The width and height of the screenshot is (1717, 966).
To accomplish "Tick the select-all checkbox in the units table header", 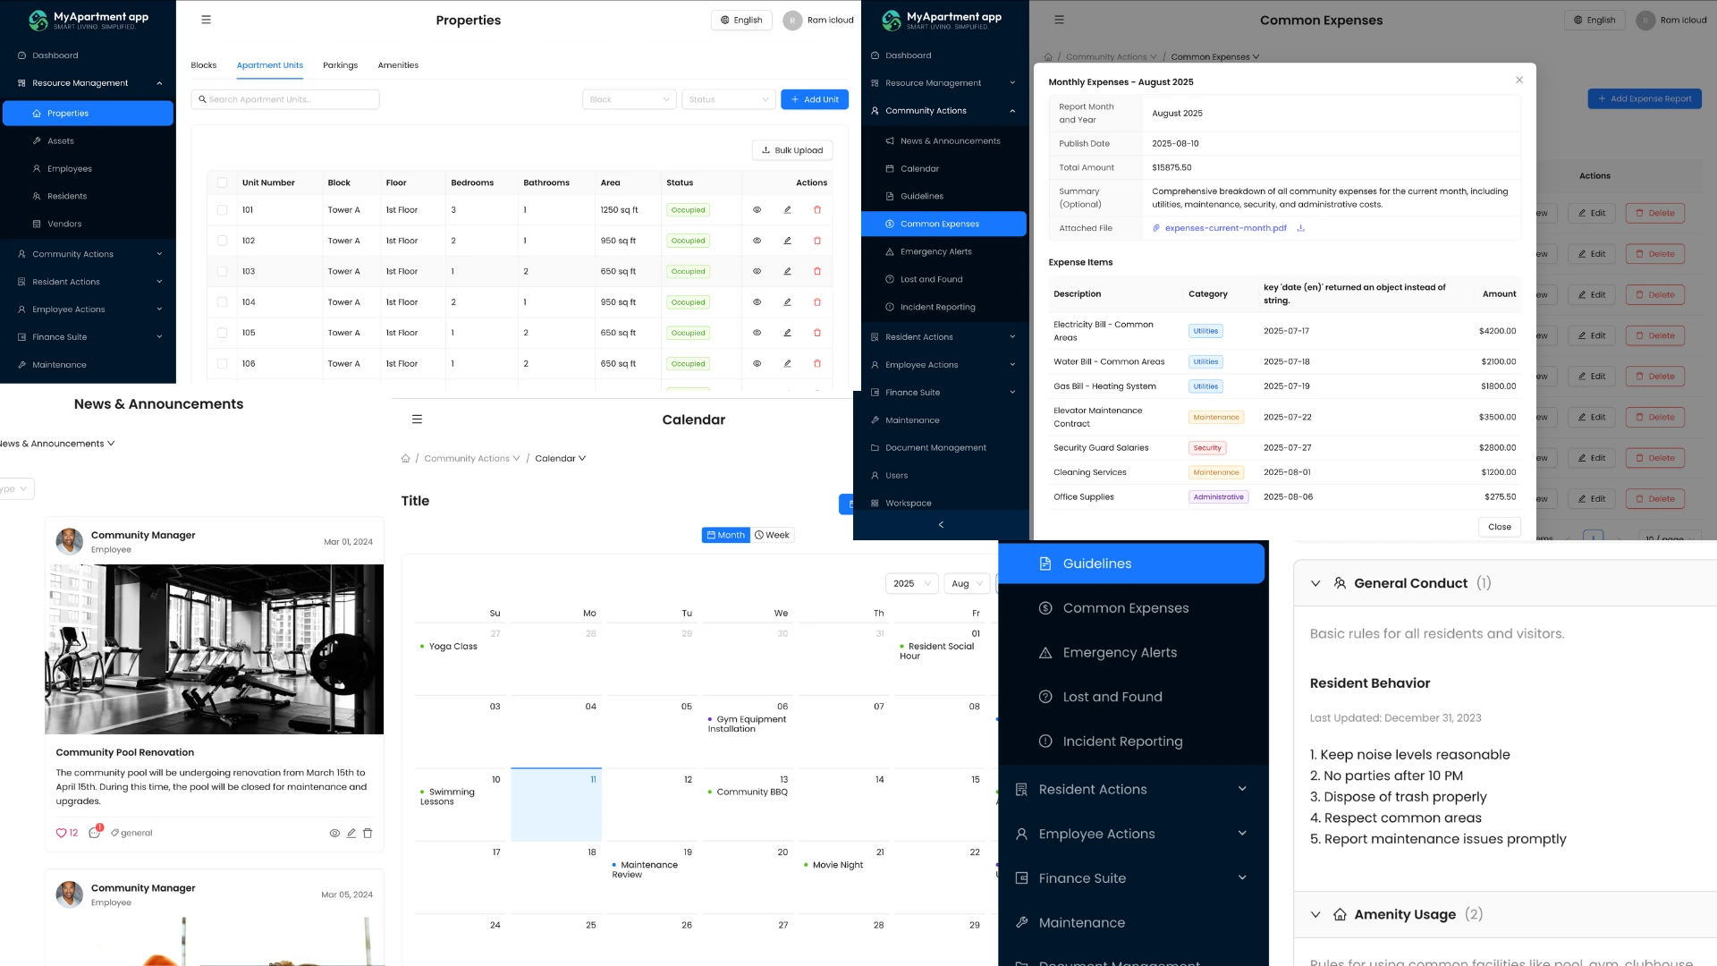I will coord(222,182).
